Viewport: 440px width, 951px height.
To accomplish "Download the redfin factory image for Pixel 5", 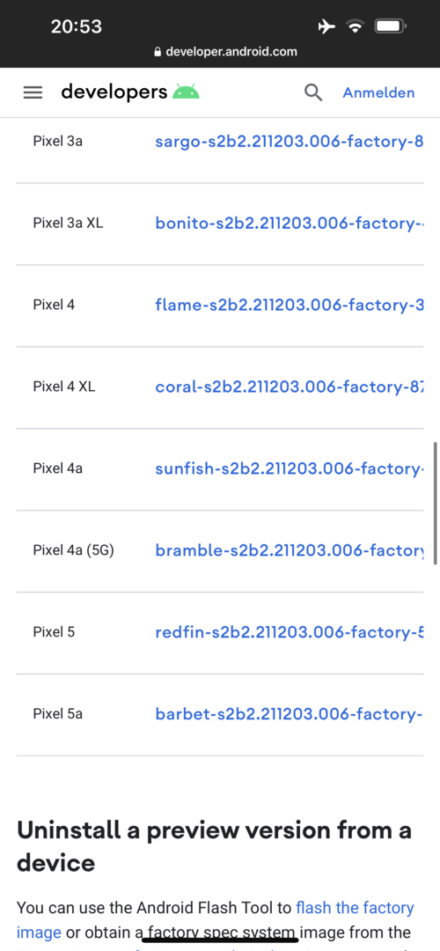I will [290, 632].
